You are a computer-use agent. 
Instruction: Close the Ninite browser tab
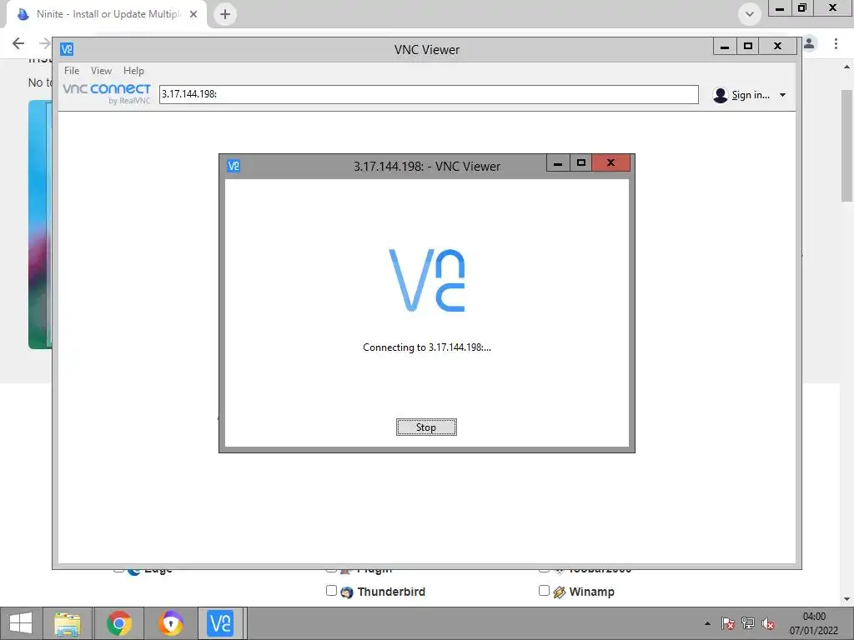point(193,14)
